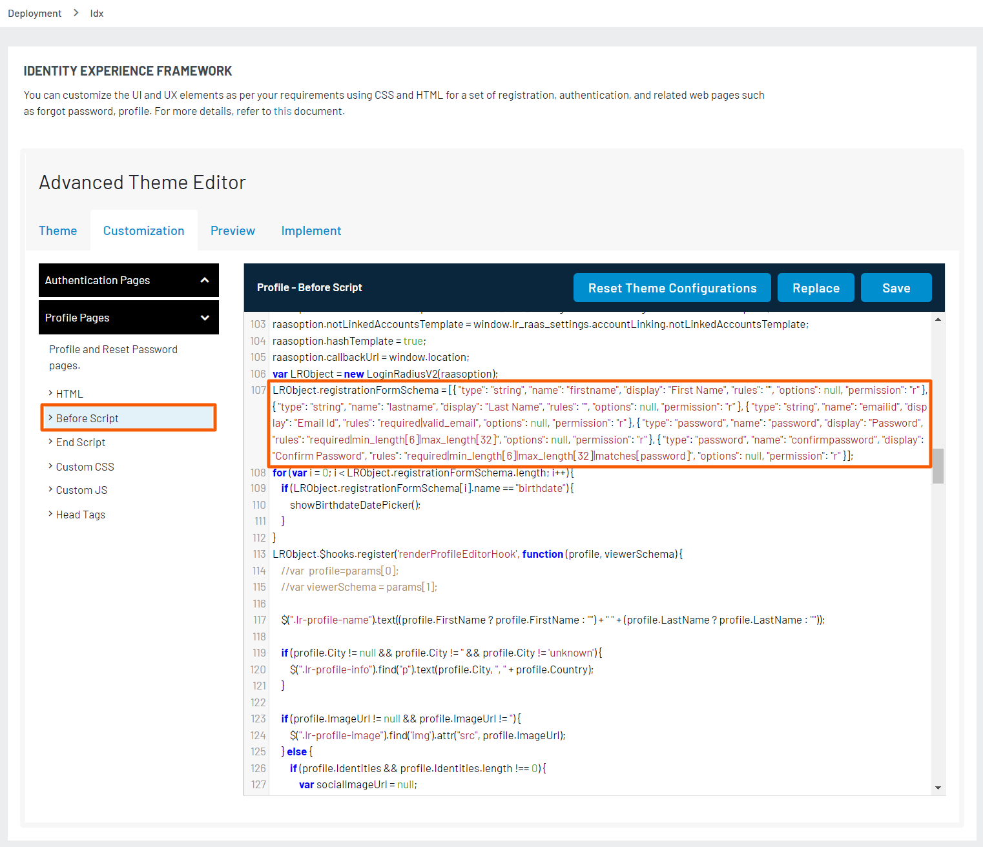
Task: Open the End Script chevron
Action: click(x=51, y=442)
